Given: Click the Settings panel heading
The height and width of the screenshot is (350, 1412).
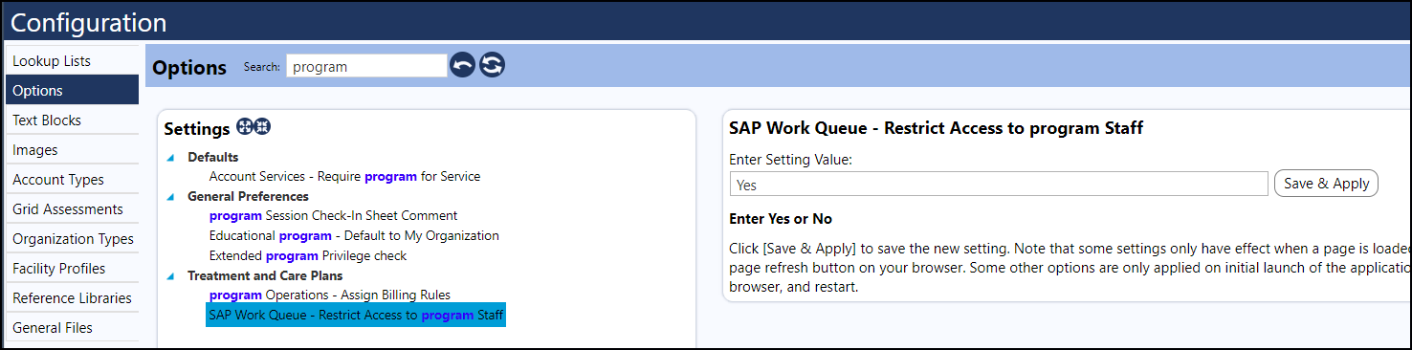Looking at the screenshot, I should click(x=197, y=128).
